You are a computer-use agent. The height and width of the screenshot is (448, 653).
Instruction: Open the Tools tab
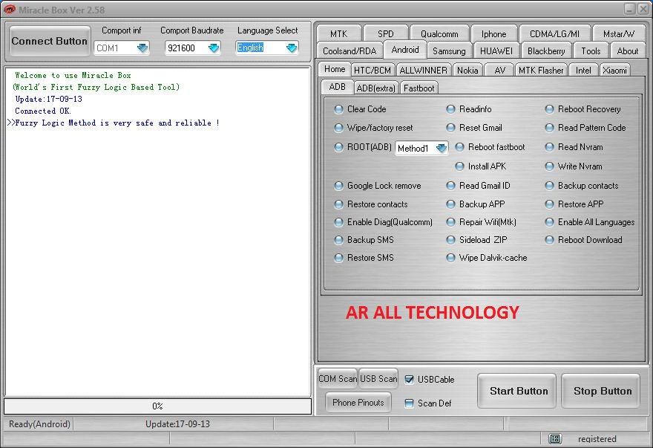[591, 51]
